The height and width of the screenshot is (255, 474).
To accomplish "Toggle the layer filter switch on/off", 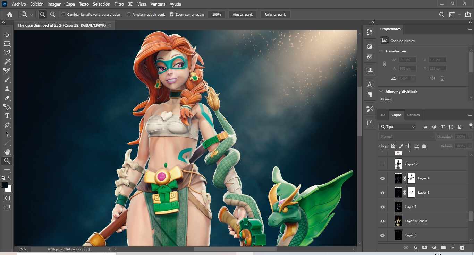I will click(x=471, y=126).
